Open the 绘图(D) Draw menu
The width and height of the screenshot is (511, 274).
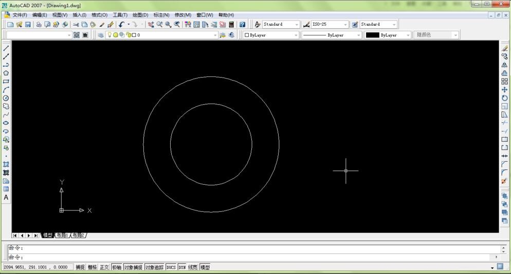[x=140, y=15]
